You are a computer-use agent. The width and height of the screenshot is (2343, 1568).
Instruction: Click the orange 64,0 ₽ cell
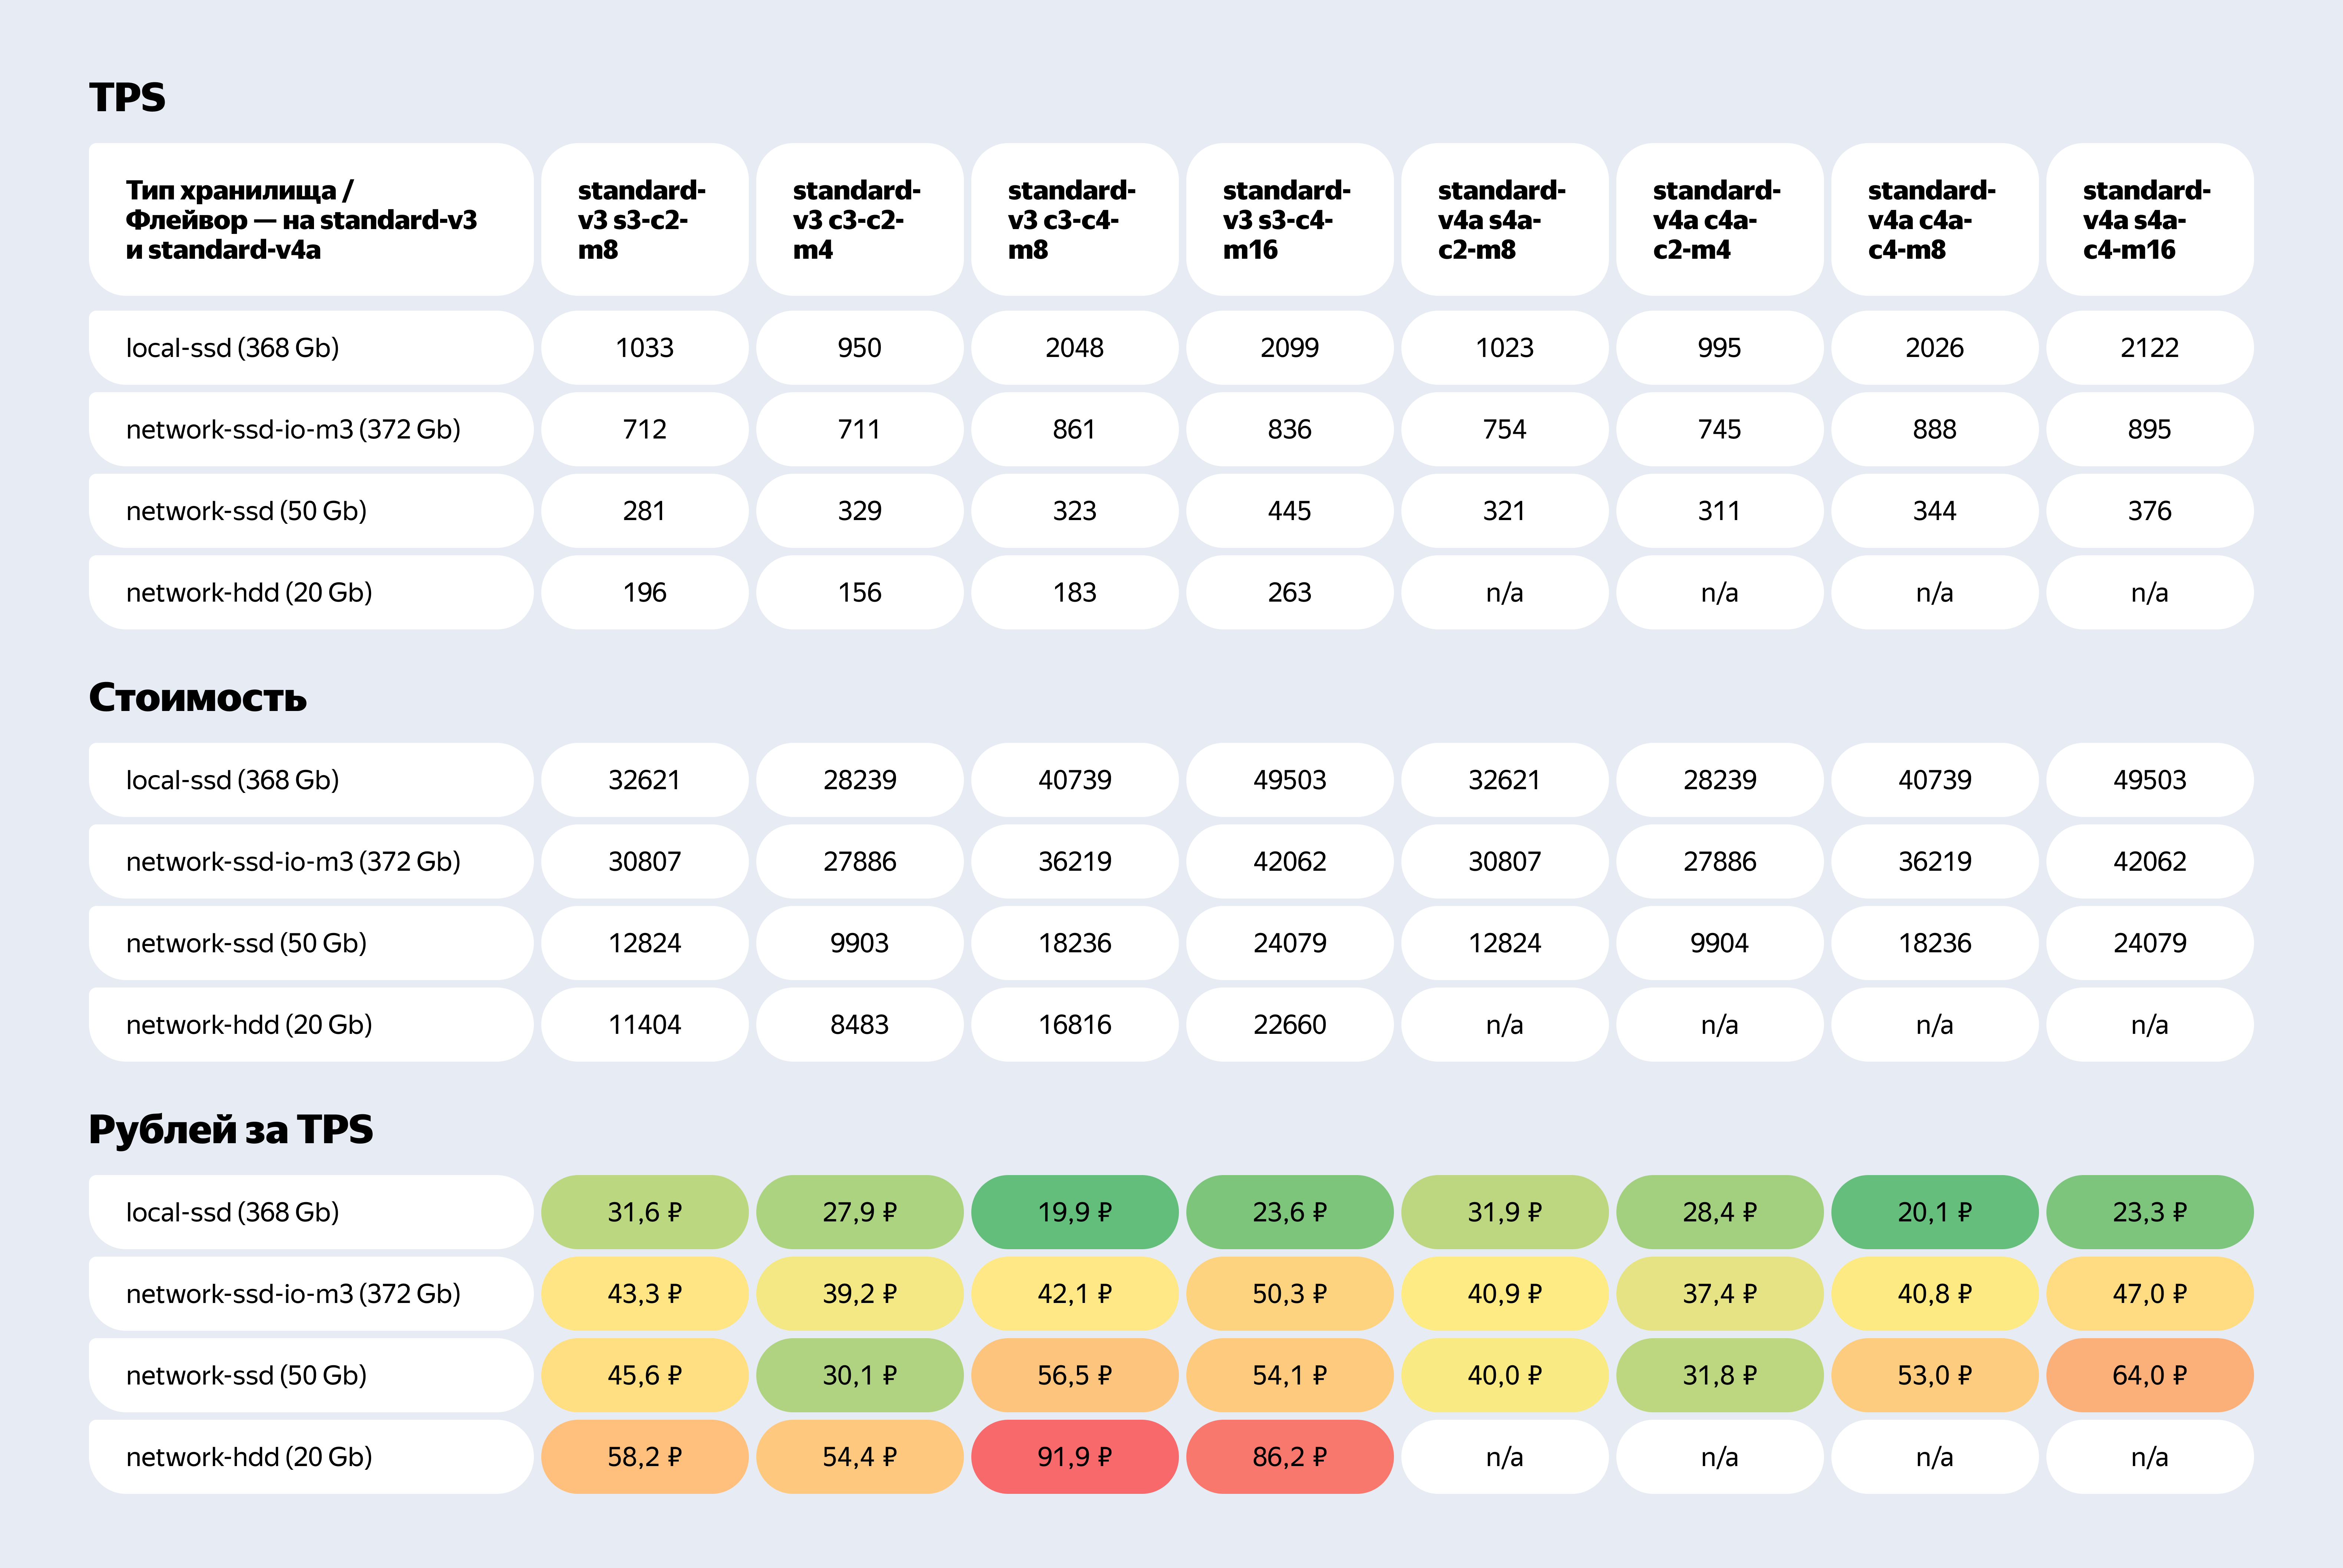pos(2149,1375)
